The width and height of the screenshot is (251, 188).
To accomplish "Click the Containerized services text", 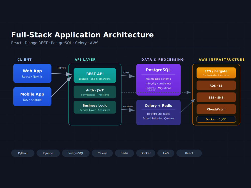I will [x=216, y=75].
